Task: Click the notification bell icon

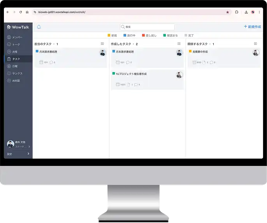Action: coord(39,27)
